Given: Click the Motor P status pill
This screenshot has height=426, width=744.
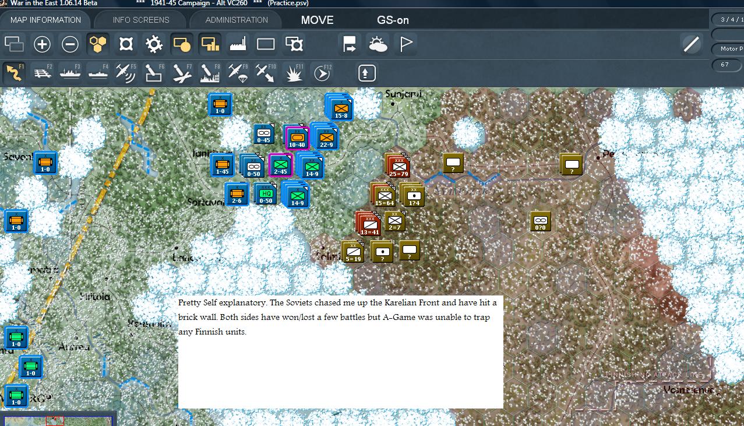Looking at the screenshot, I should [728, 49].
